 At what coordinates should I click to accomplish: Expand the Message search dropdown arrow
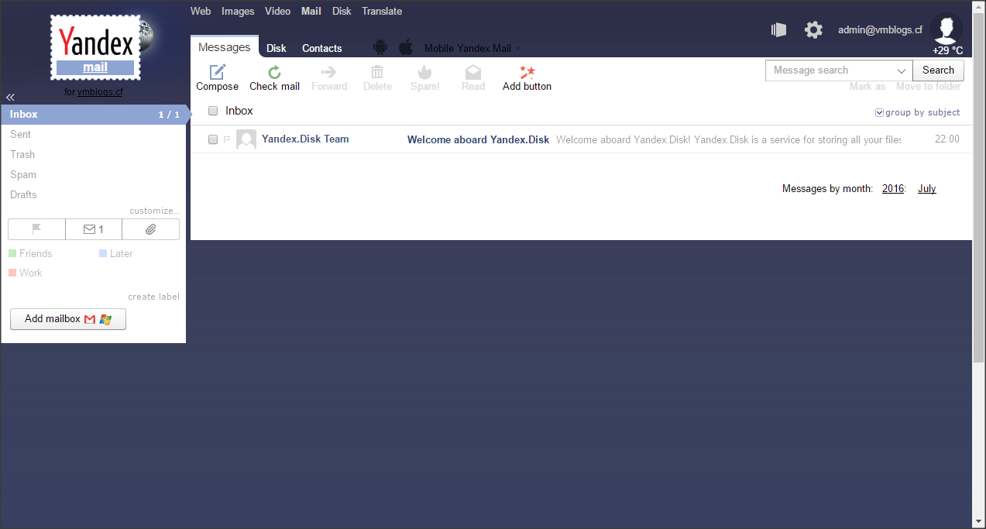coord(902,70)
